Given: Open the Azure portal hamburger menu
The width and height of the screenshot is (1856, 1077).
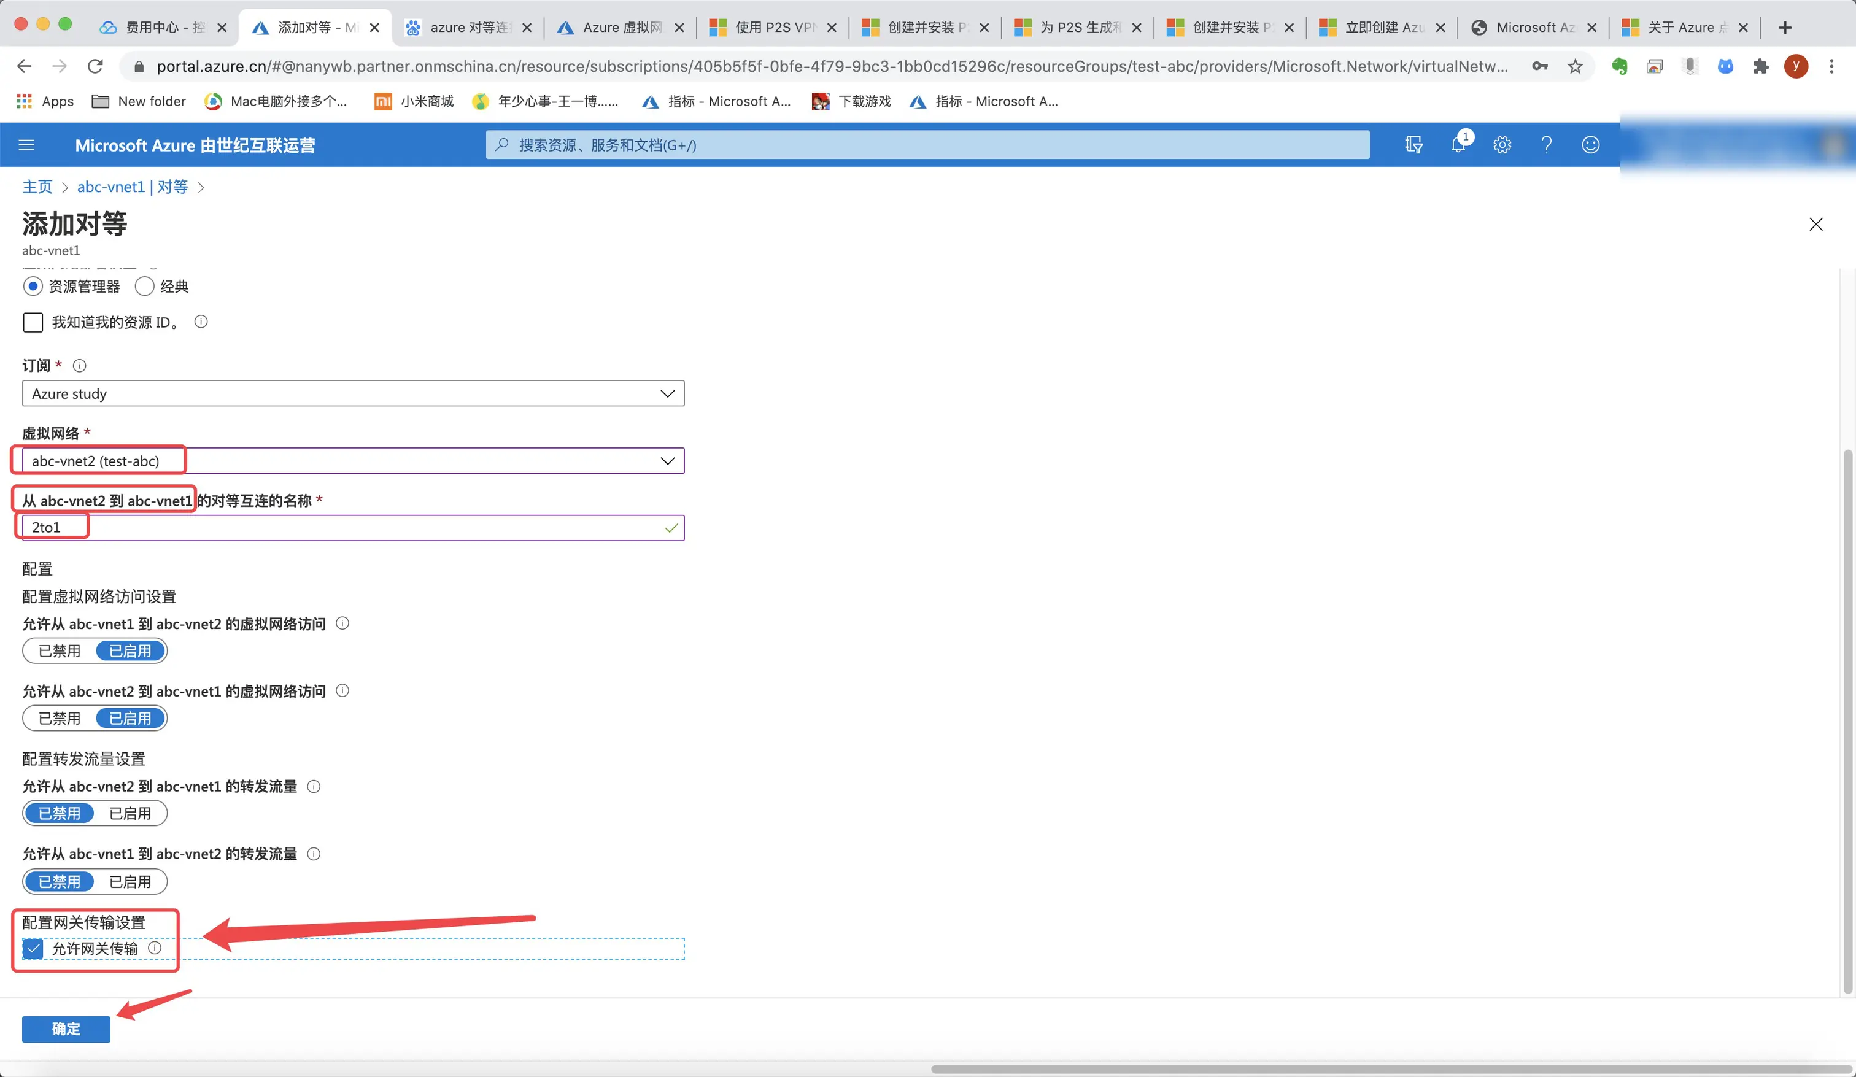Looking at the screenshot, I should pyautogui.click(x=26, y=145).
